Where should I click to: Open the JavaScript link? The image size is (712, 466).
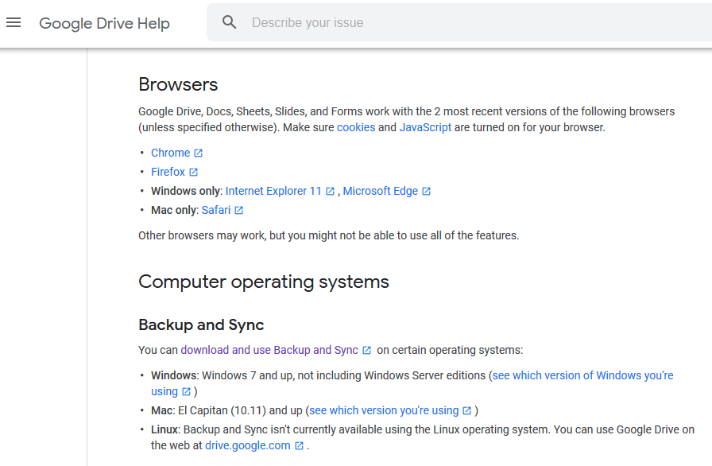tap(425, 127)
